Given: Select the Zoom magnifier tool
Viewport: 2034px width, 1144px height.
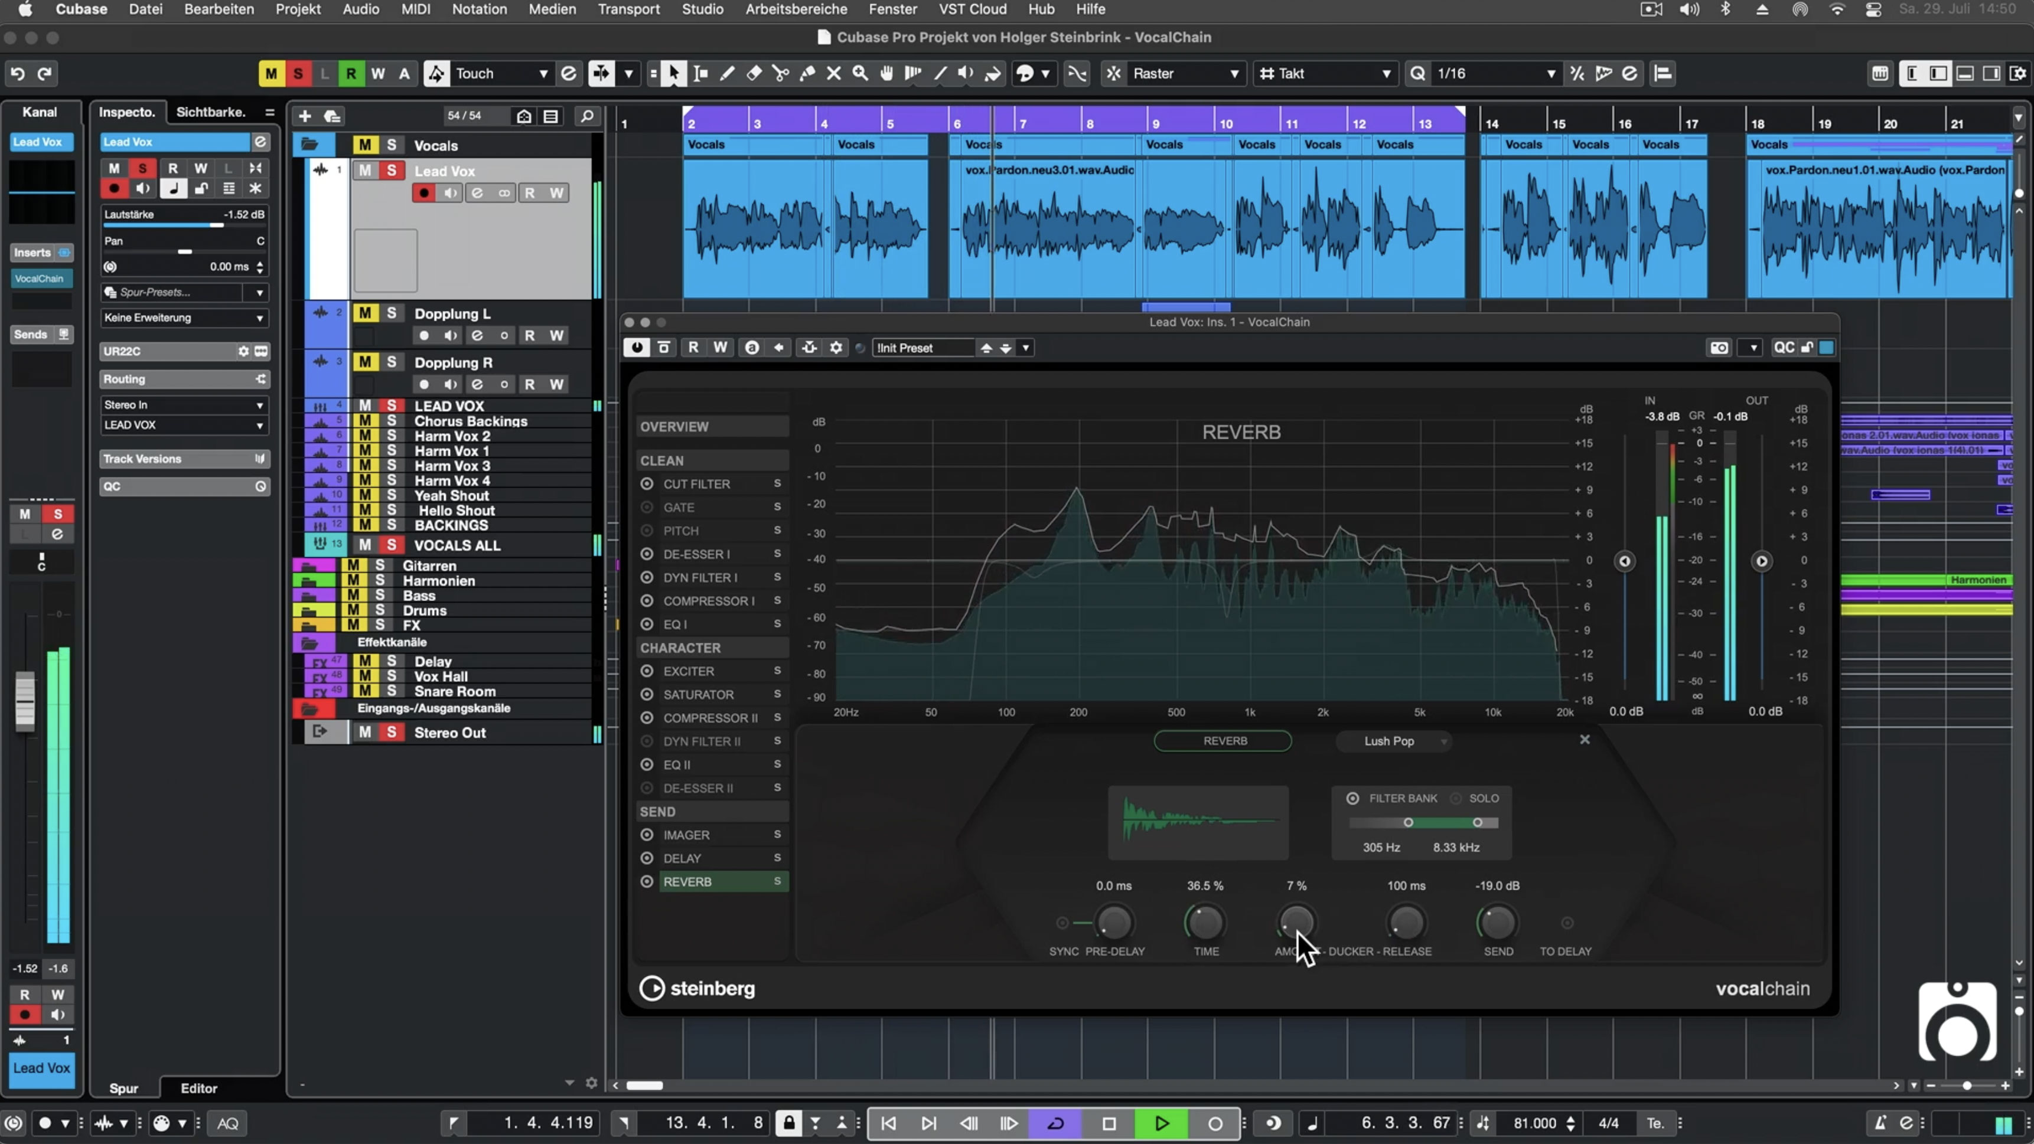Looking at the screenshot, I should click(x=860, y=73).
